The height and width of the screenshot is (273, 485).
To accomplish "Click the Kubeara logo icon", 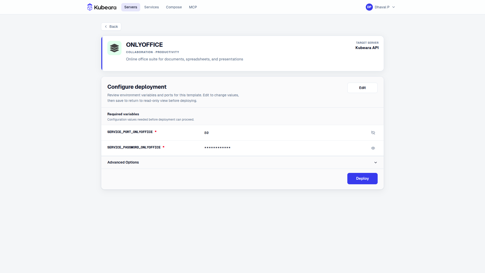I will [90, 7].
